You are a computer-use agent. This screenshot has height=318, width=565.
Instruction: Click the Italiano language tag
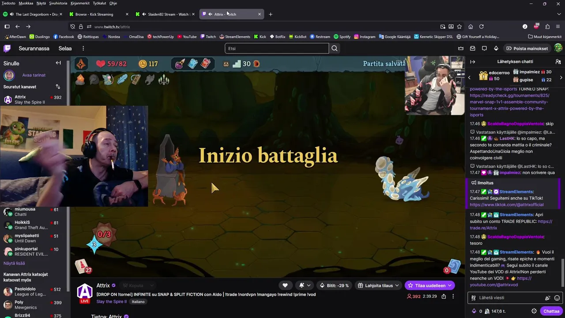(x=138, y=302)
